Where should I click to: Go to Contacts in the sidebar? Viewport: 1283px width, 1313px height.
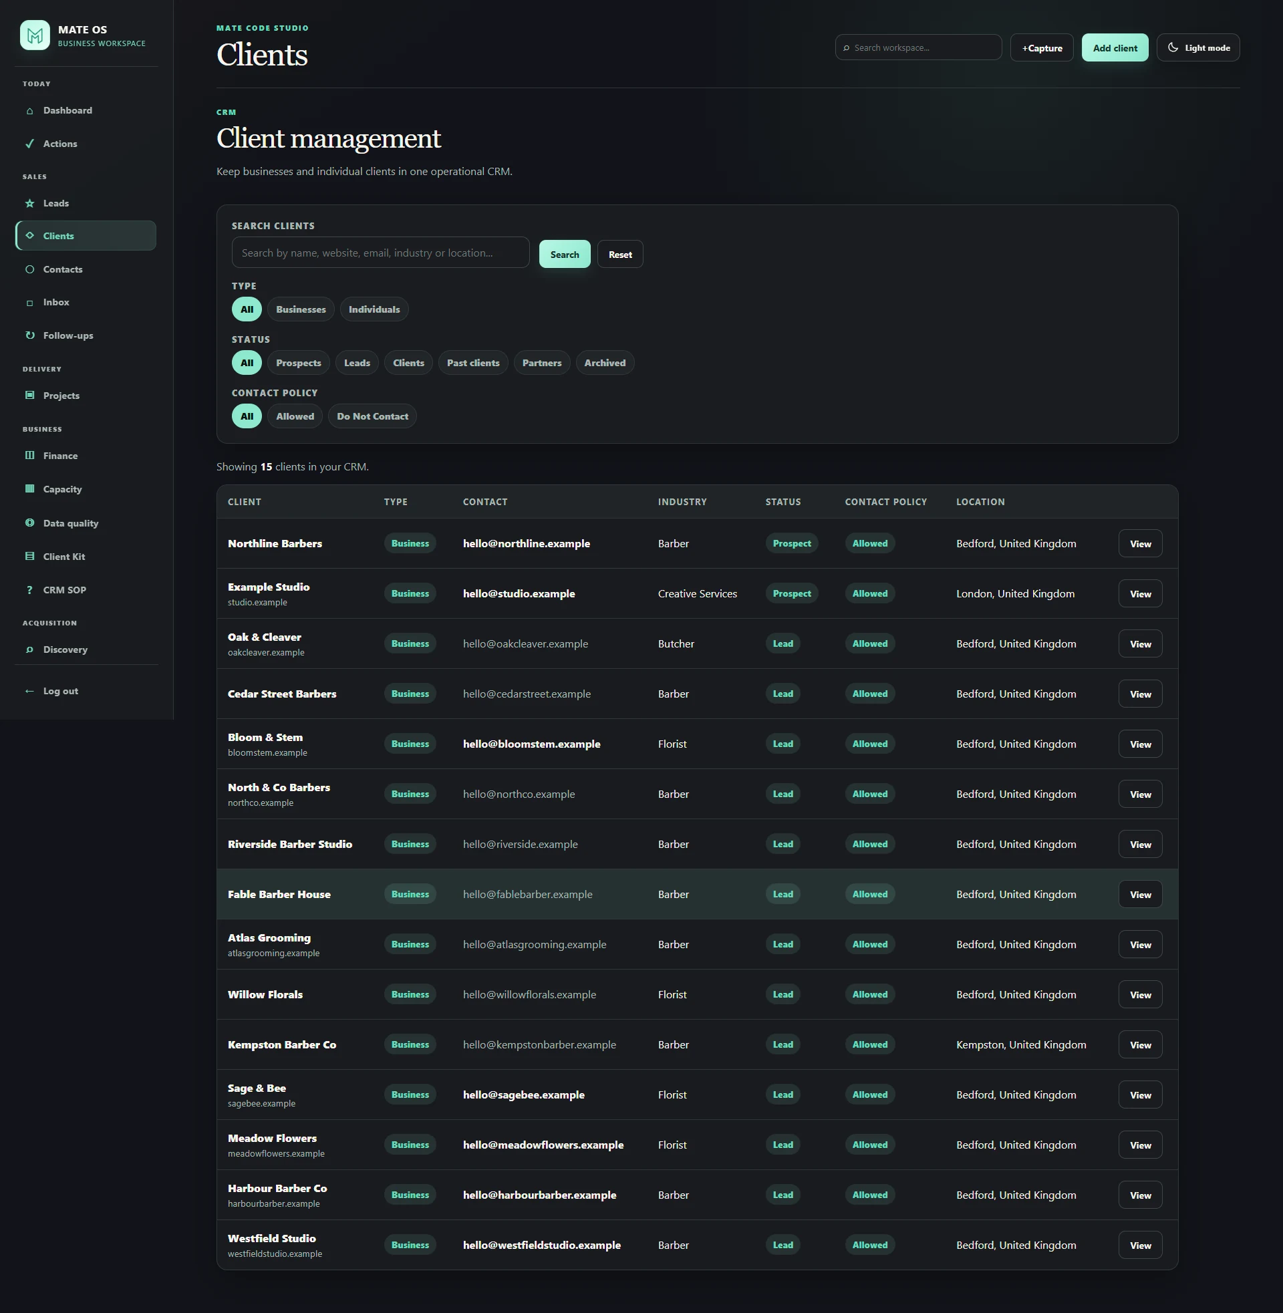[86, 269]
